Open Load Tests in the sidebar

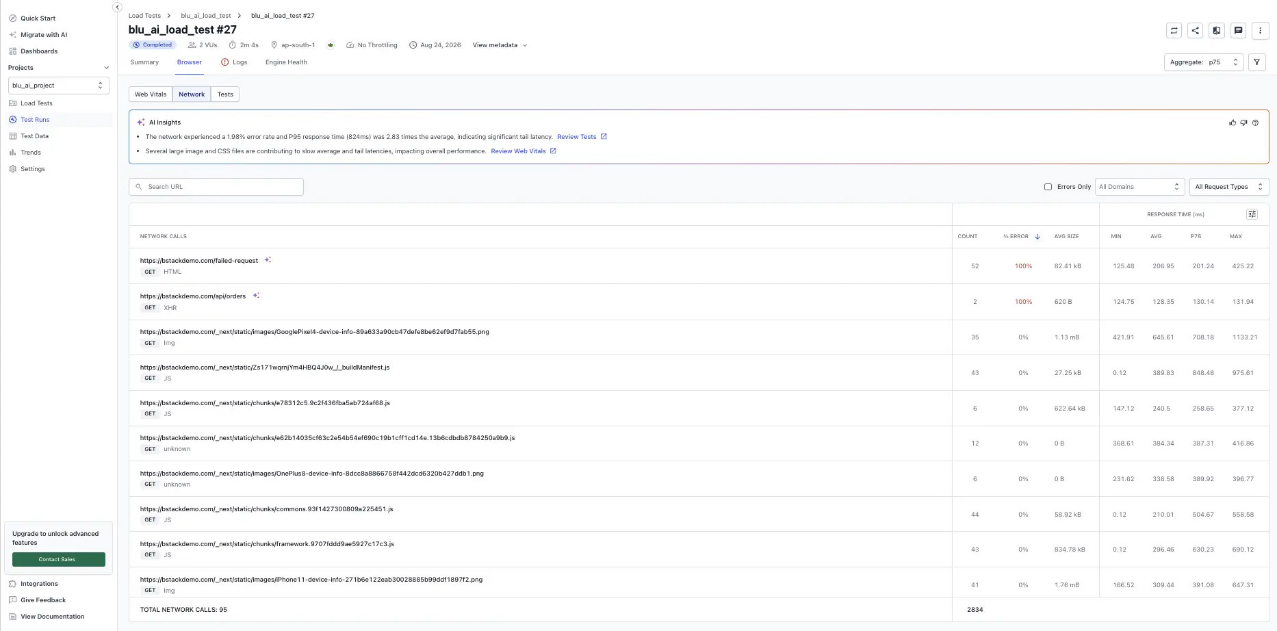coord(36,103)
